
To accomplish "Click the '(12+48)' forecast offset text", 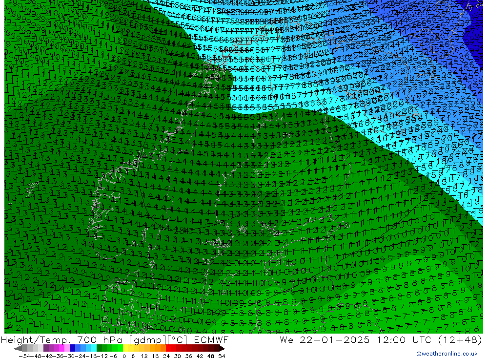I will (x=460, y=339).
